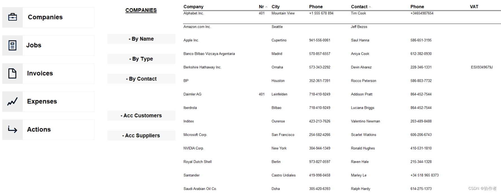Filter companies By Type
The image size is (501, 193).
[141, 59]
